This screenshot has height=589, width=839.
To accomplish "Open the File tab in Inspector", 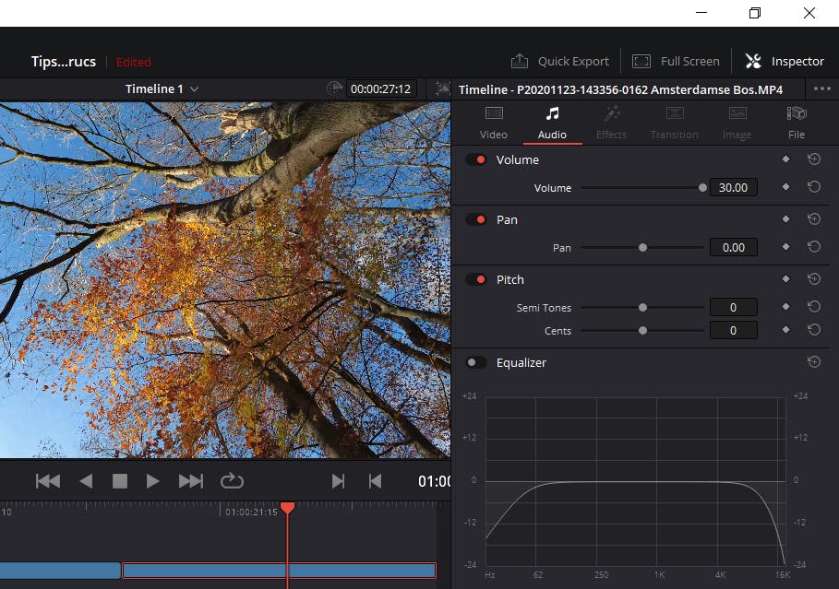I will click(x=796, y=122).
